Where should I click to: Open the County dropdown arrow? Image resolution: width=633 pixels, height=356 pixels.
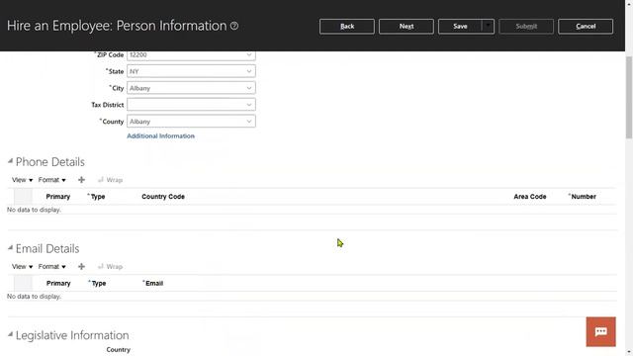tap(249, 121)
